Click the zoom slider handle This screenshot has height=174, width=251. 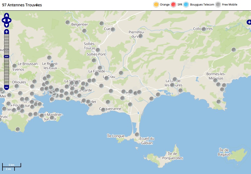tap(7, 56)
